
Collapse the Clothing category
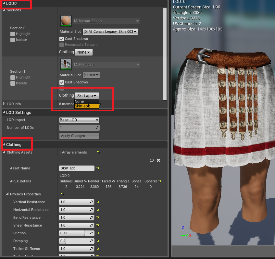4,144
